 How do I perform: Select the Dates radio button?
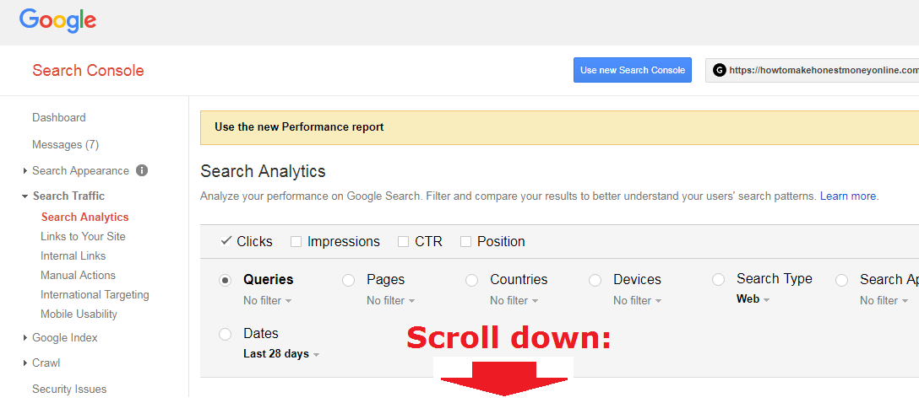coord(225,335)
